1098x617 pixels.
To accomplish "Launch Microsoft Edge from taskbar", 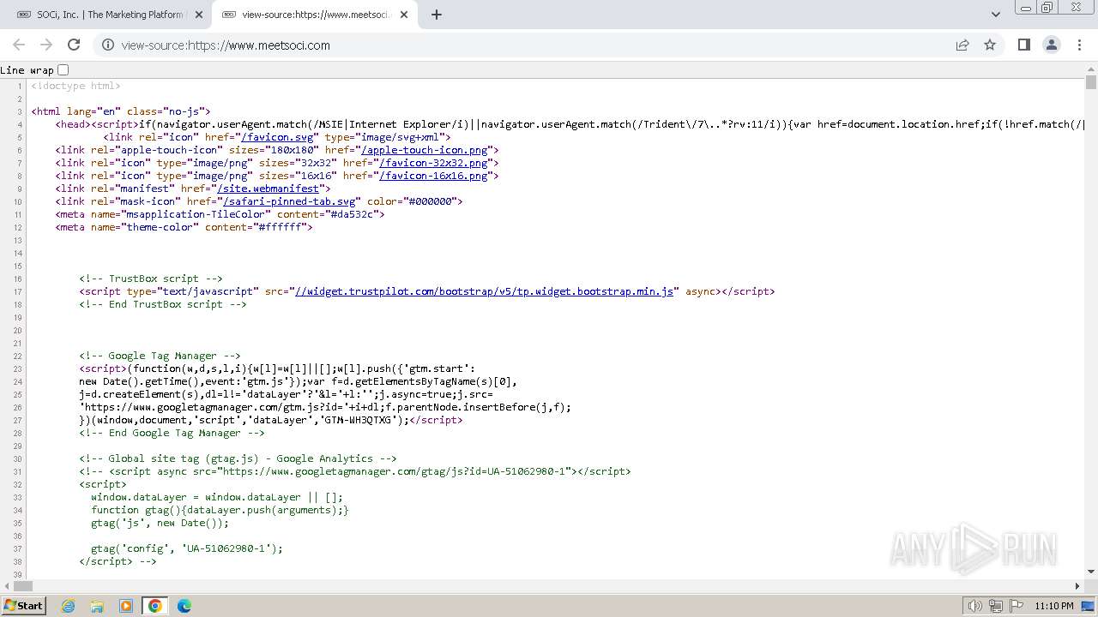I will click(184, 606).
